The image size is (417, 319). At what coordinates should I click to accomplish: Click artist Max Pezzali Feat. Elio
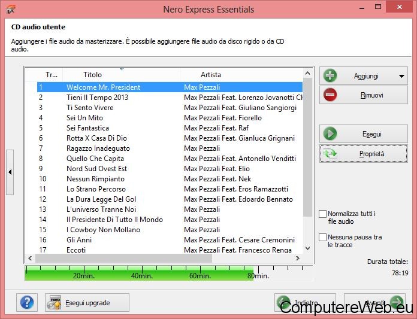[x=217, y=169]
